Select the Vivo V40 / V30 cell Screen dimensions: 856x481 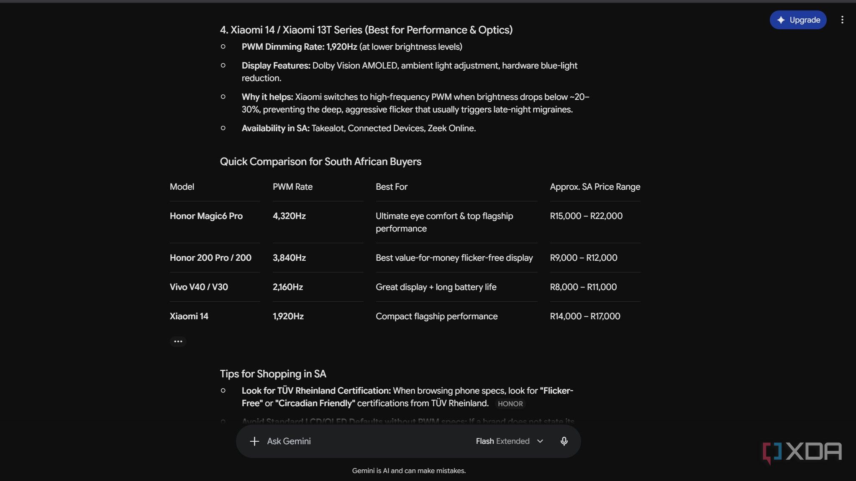199,287
